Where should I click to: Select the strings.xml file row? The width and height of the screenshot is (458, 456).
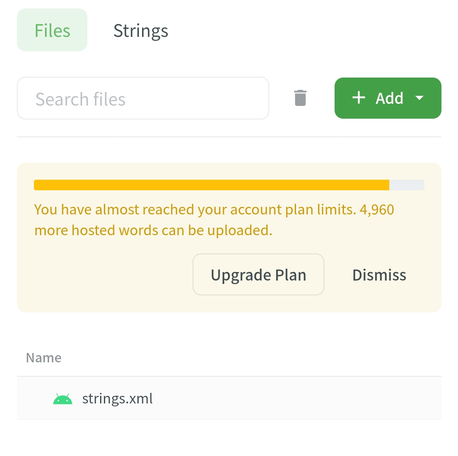click(229, 398)
